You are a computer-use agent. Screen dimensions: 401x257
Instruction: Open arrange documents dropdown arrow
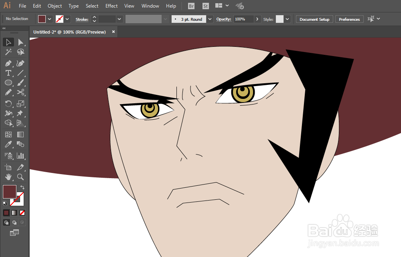click(x=227, y=6)
